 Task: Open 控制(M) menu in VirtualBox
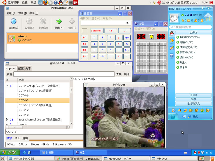[x=22, y=13]
